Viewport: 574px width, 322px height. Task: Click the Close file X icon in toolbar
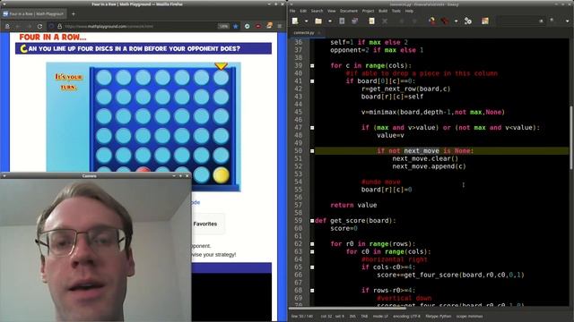385,21
